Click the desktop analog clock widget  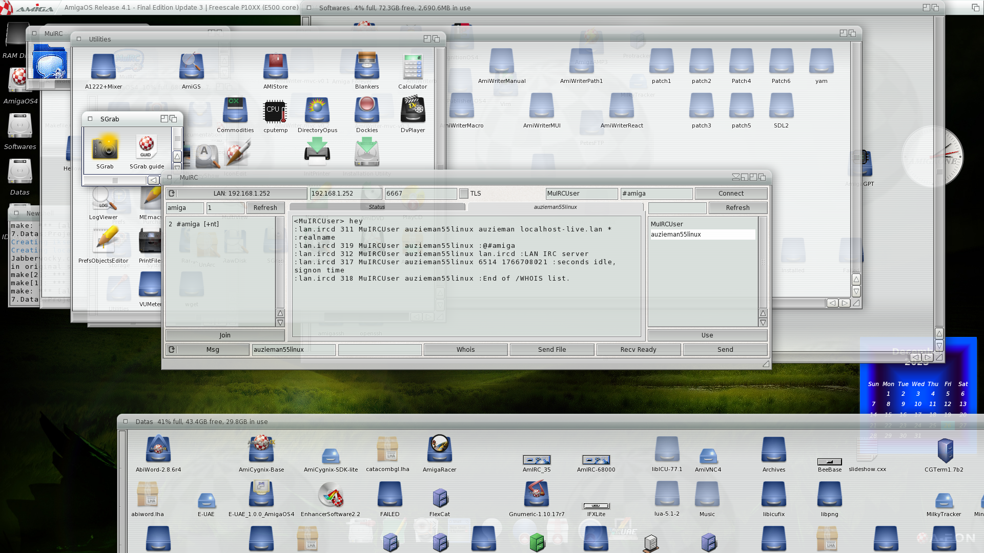(933, 158)
